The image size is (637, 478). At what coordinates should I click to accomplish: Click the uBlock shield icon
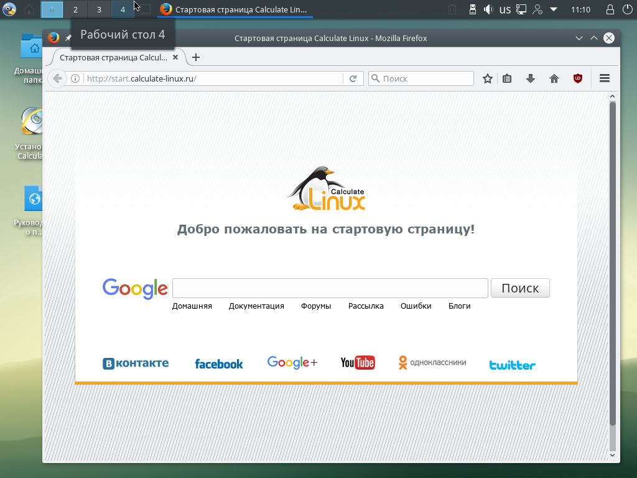pos(578,78)
